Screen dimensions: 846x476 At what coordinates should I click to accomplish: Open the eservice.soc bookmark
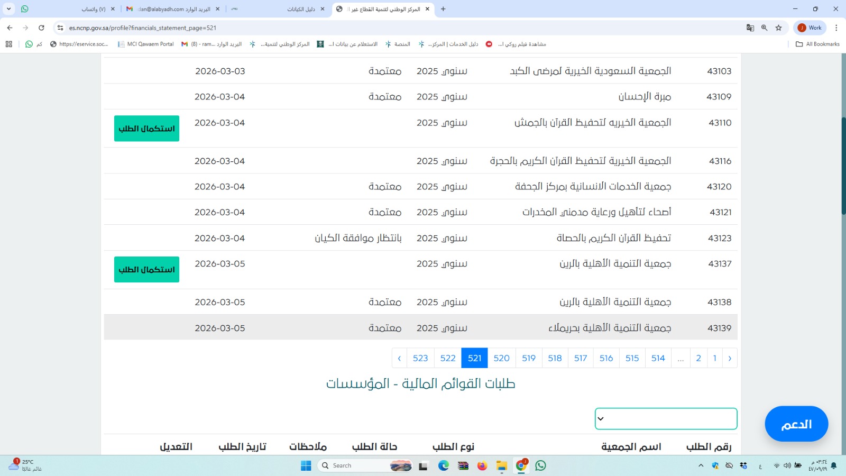[x=79, y=44]
